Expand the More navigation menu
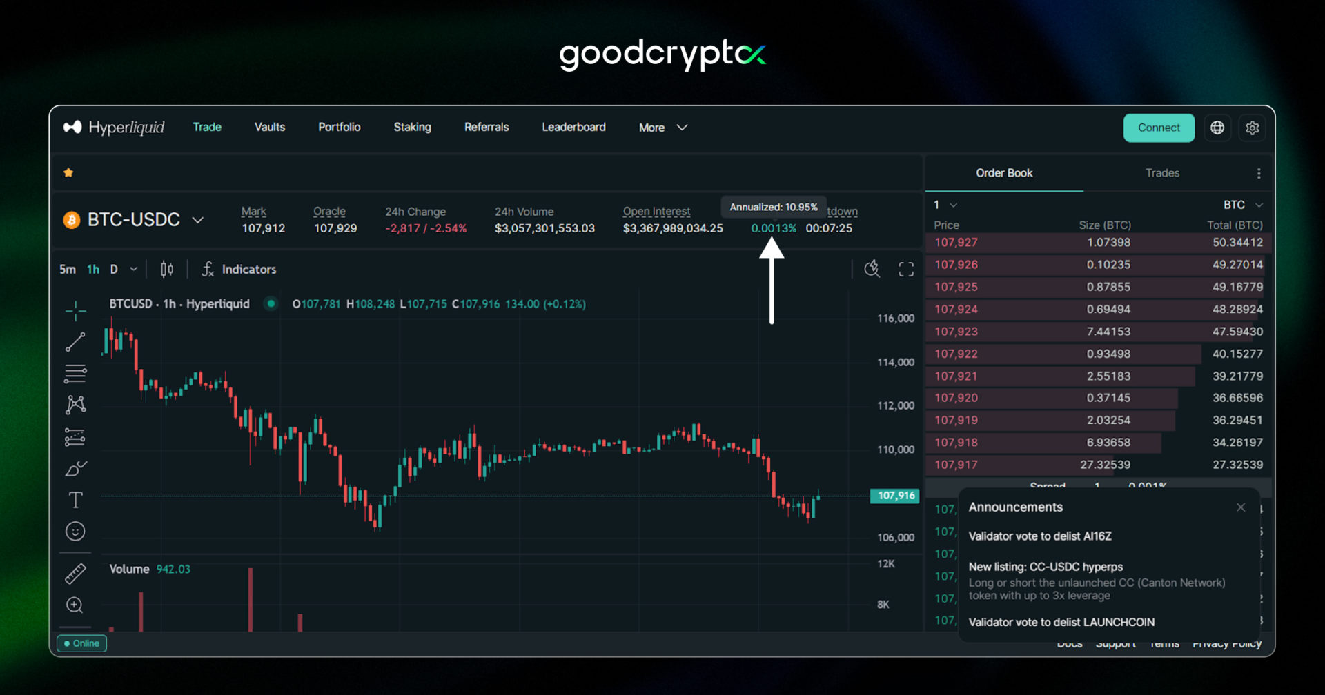This screenshot has width=1325, height=695. (x=662, y=127)
